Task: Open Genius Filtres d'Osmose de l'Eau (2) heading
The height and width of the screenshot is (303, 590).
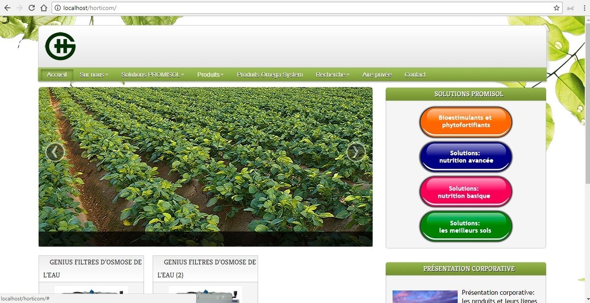Action: coord(206,269)
